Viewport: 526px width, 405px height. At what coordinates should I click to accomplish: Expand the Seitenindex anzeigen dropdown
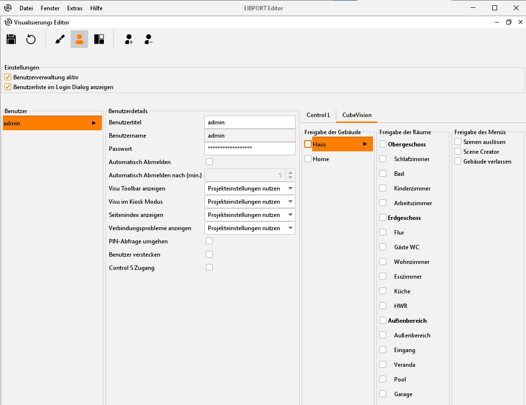coord(250,215)
